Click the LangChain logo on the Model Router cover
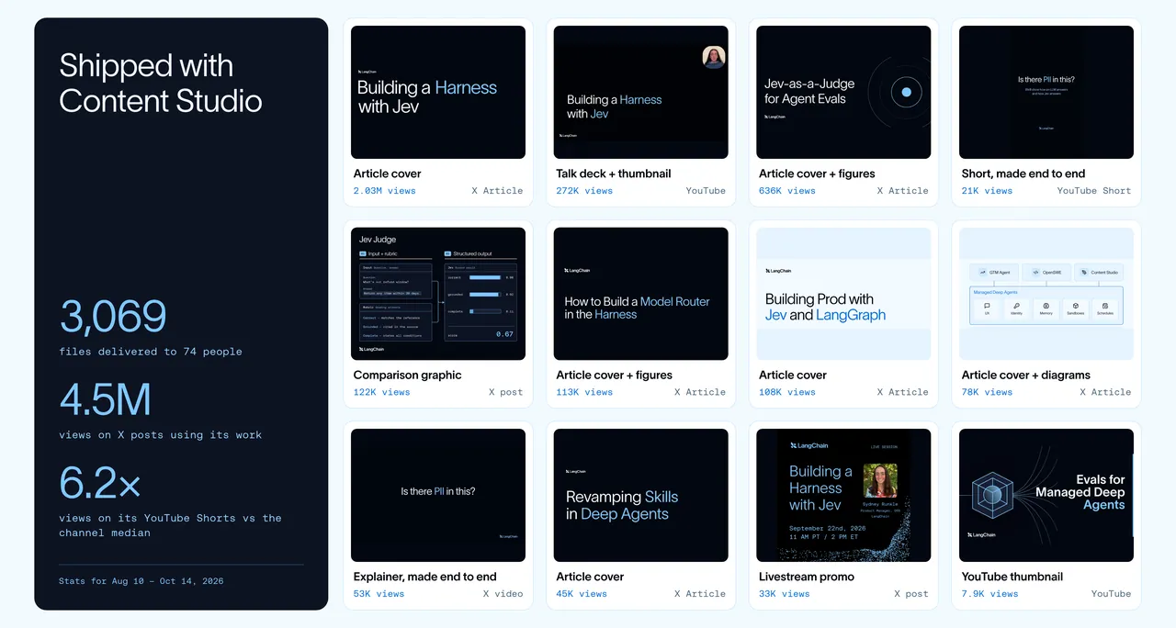 pos(577,271)
